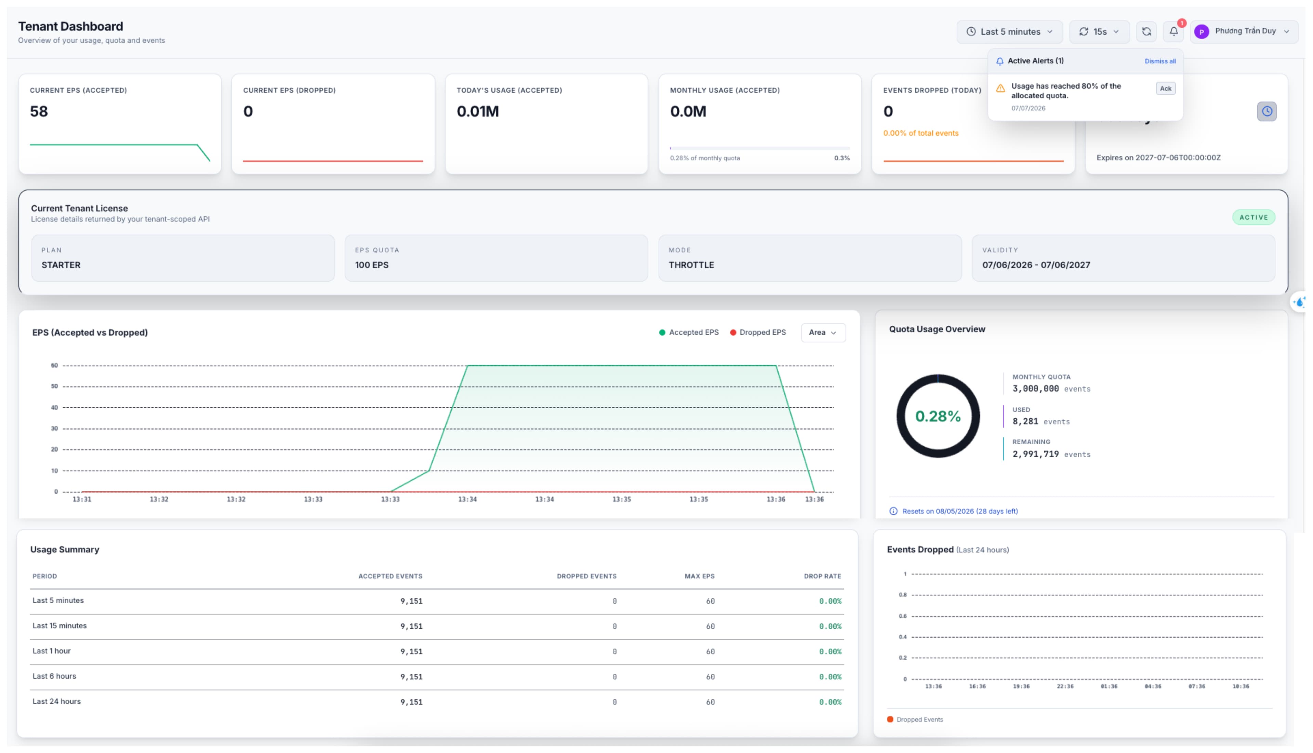Click the Last 1 hour row label
1313x753 pixels.
tap(51, 651)
